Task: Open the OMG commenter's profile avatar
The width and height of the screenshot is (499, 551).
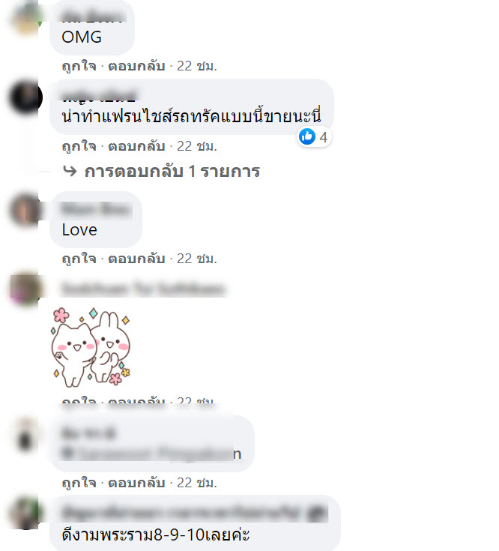Action: (x=25, y=17)
